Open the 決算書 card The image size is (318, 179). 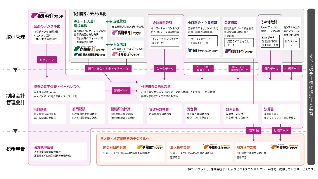(281, 114)
